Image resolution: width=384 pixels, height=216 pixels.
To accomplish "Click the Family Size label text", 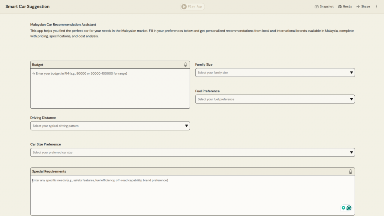I will tap(204, 64).
